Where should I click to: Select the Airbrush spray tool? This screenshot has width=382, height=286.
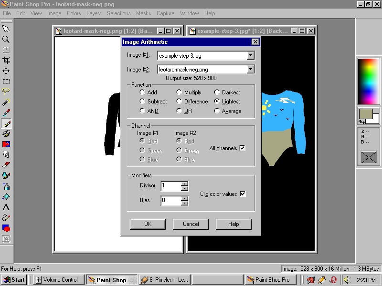tap(6, 186)
